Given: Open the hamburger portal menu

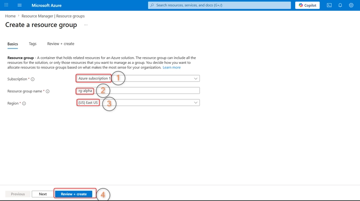Looking at the screenshot, I should 19,5.
